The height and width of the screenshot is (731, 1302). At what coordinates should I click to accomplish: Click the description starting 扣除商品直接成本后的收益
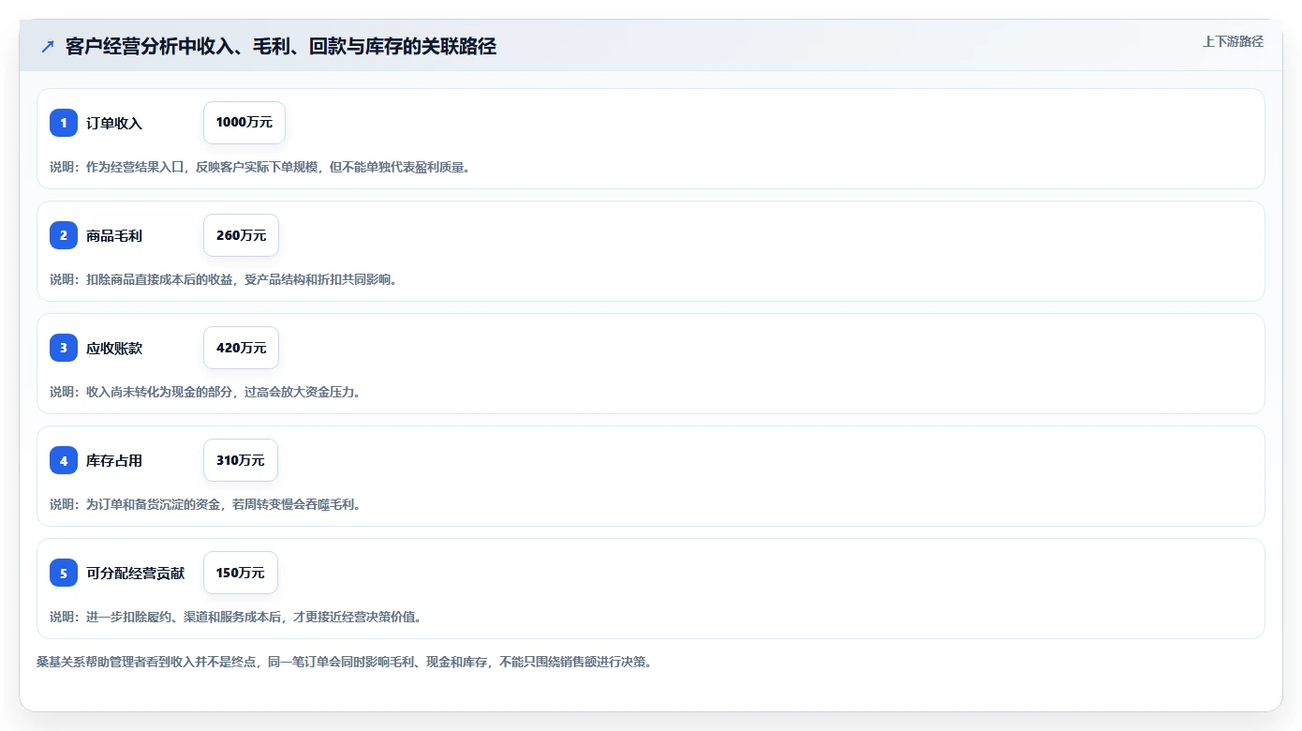224,279
